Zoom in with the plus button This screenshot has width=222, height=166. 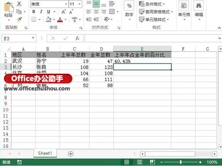click(200, 162)
